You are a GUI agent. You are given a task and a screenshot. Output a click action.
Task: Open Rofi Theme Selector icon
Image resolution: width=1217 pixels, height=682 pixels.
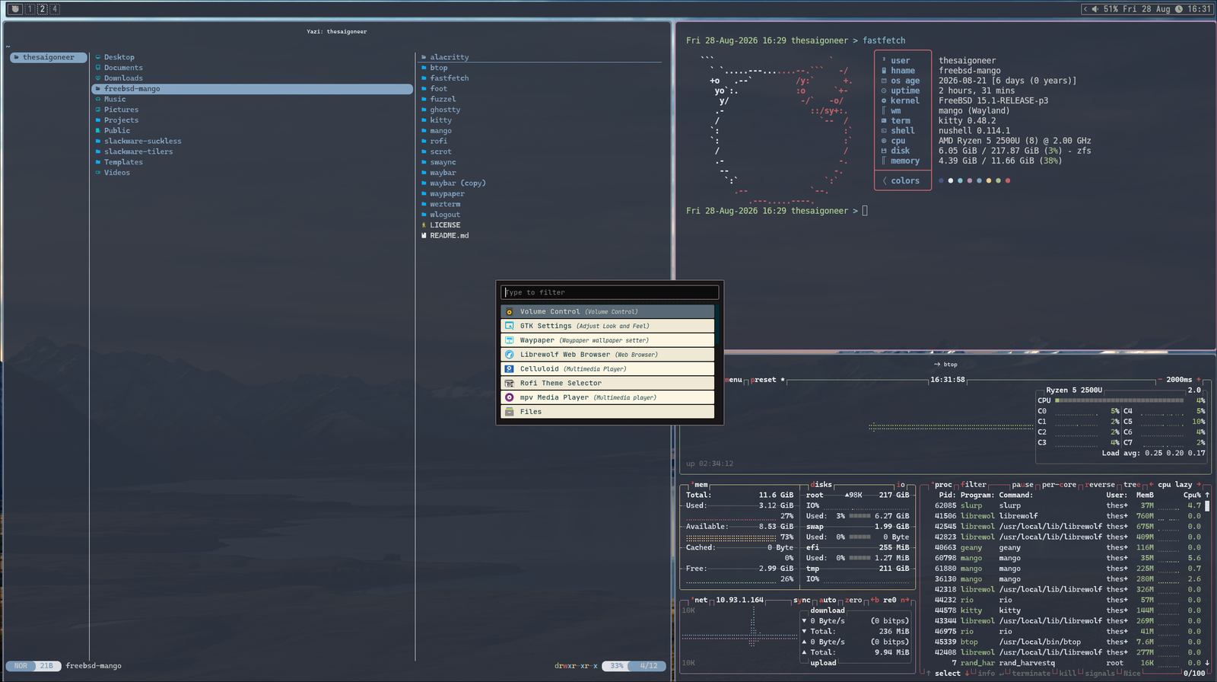510,383
